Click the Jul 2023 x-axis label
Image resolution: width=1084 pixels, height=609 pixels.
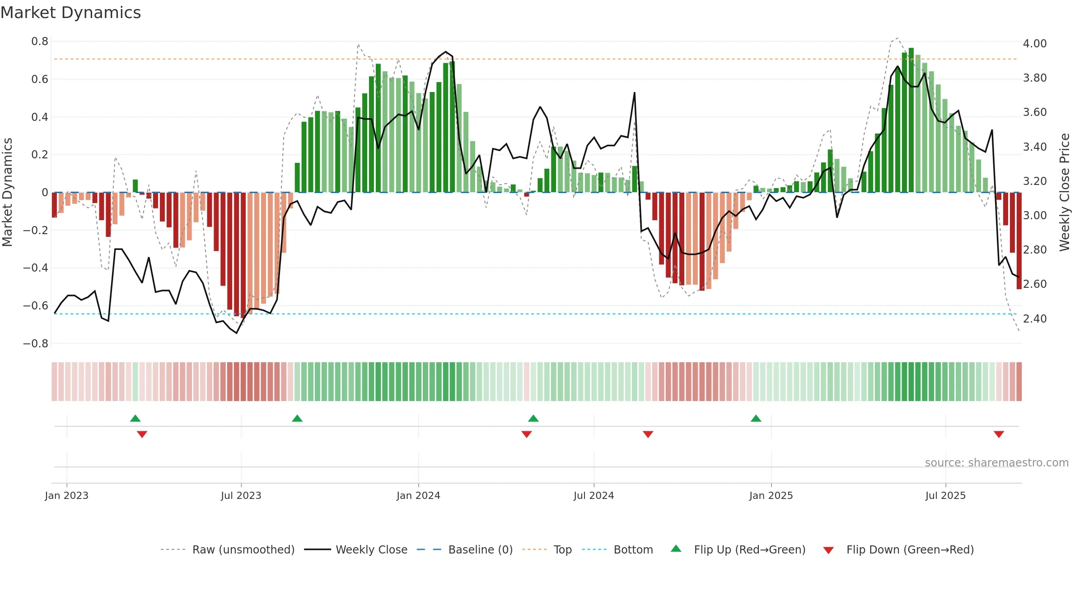(241, 495)
